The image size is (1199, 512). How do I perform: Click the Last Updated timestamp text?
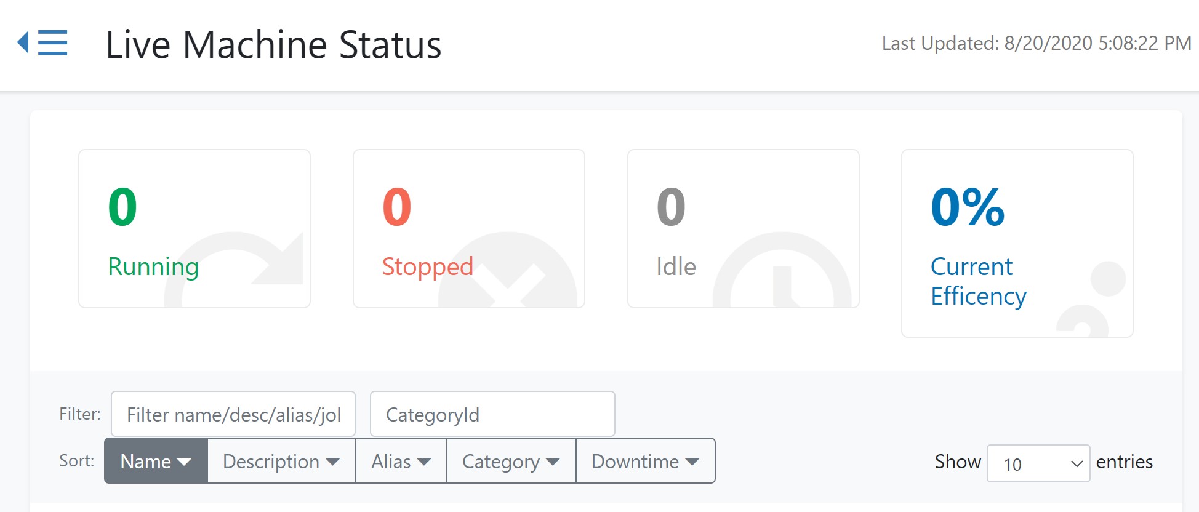[1037, 43]
